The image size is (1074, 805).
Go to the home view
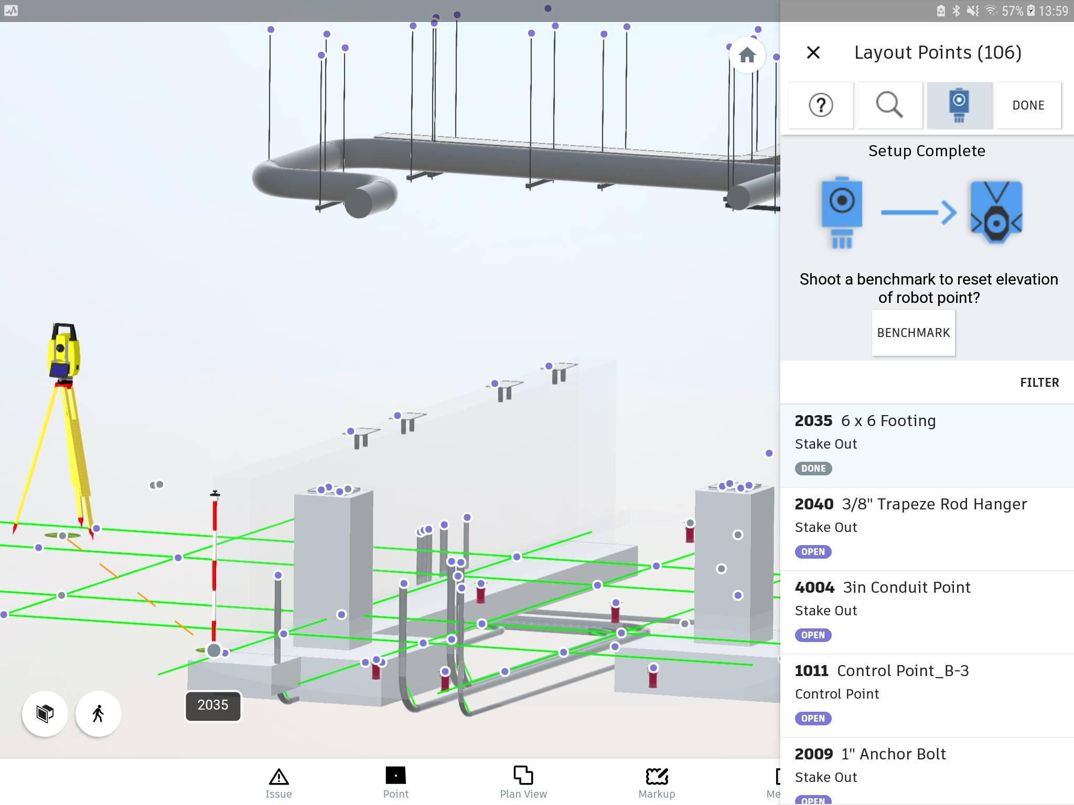[747, 55]
